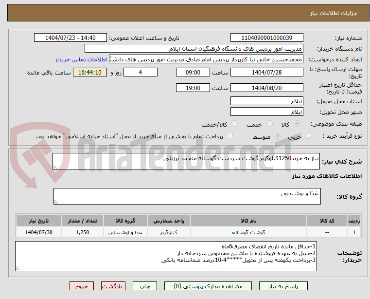Image resolution: width=370 pixels, height=299 pixels.
Task: Click the remaining days field showing 4
Action: click(141, 73)
